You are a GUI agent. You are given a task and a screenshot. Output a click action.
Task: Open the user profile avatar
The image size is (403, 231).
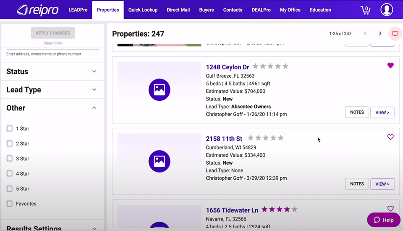coord(387,10)
